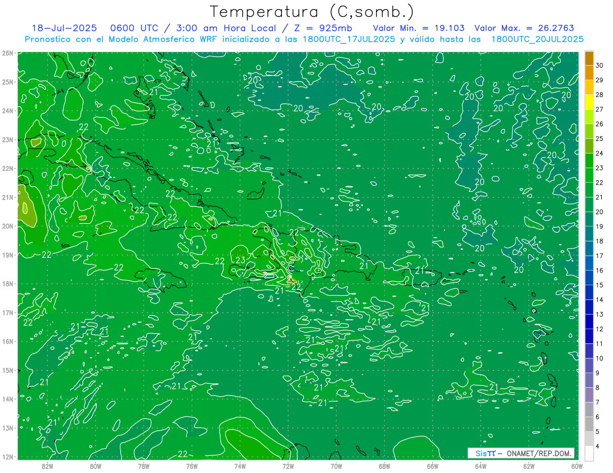Click the "66W" longitude label
The height and width of the screenshot is (473, 613).
click(x=433, y=466)
